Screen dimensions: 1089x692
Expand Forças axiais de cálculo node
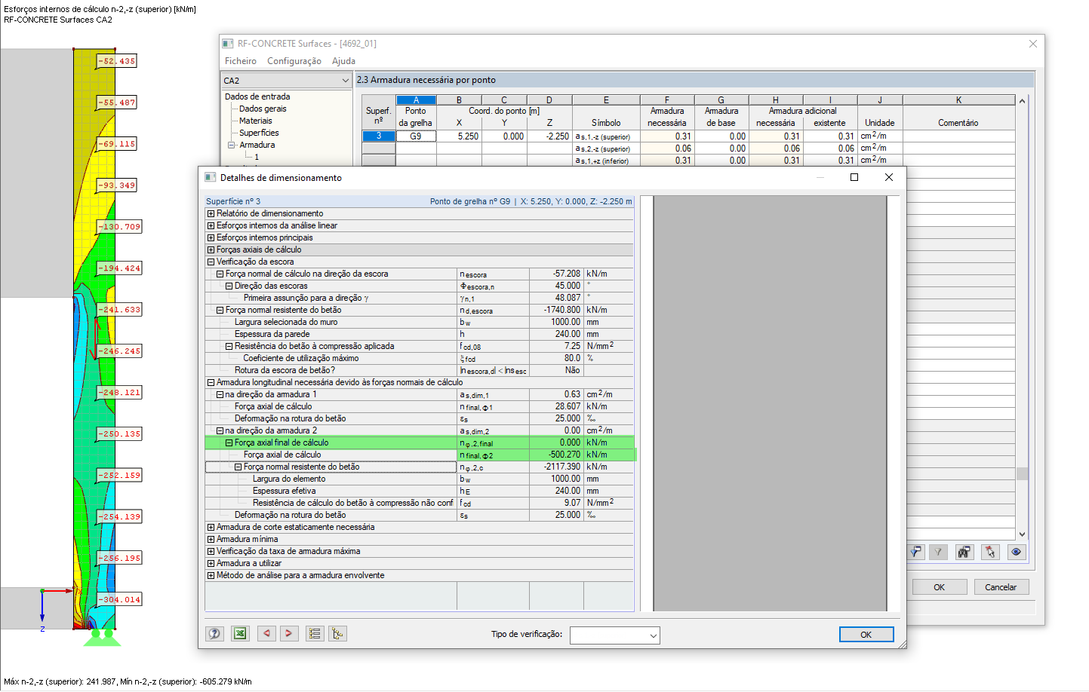(x=211, y=250)
